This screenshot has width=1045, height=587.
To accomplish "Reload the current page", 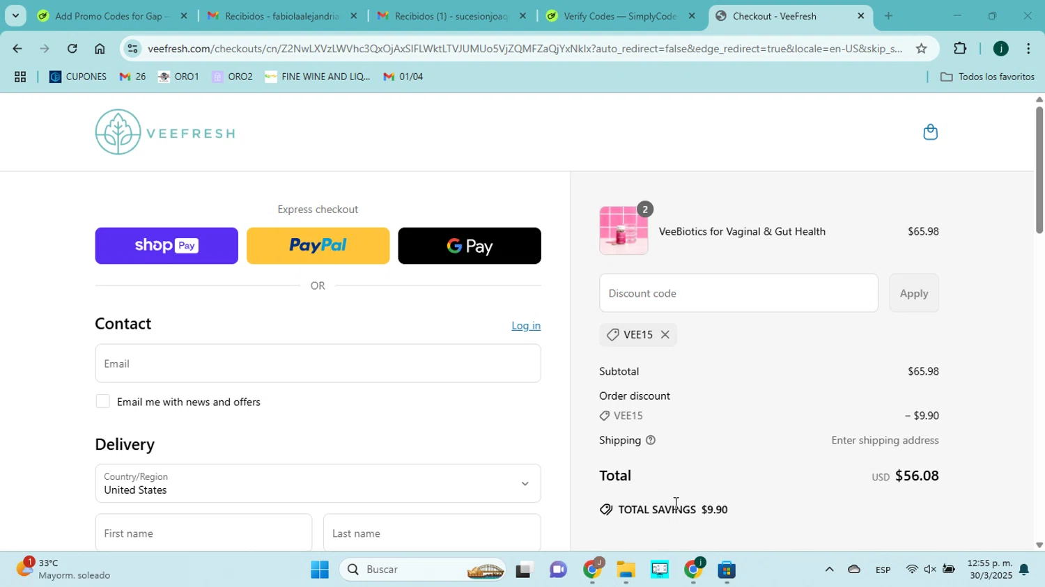I will click(72, 49).
